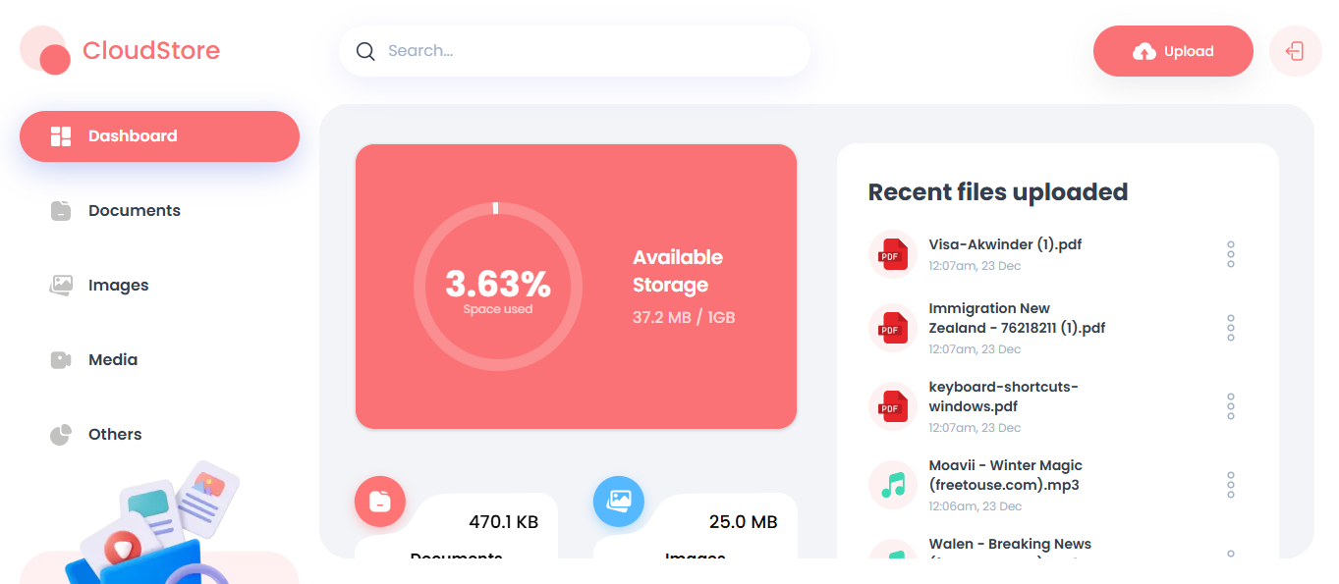Screen dimensions: 1339x584
Task: Click the blue Images summary card icon
Action: point(618,502)
